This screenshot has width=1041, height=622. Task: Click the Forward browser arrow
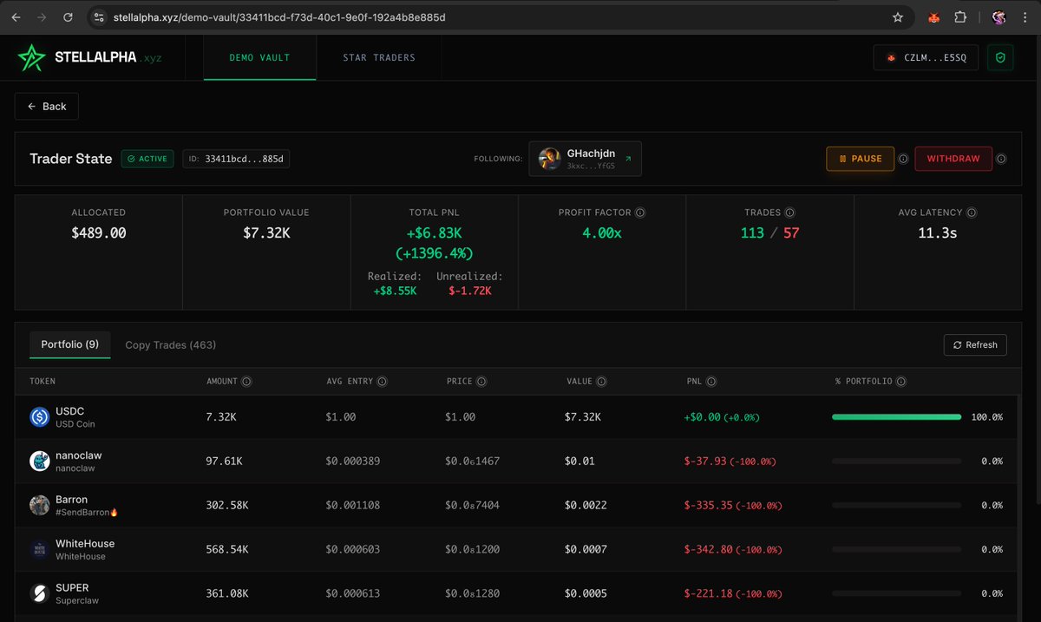(42, 17)
